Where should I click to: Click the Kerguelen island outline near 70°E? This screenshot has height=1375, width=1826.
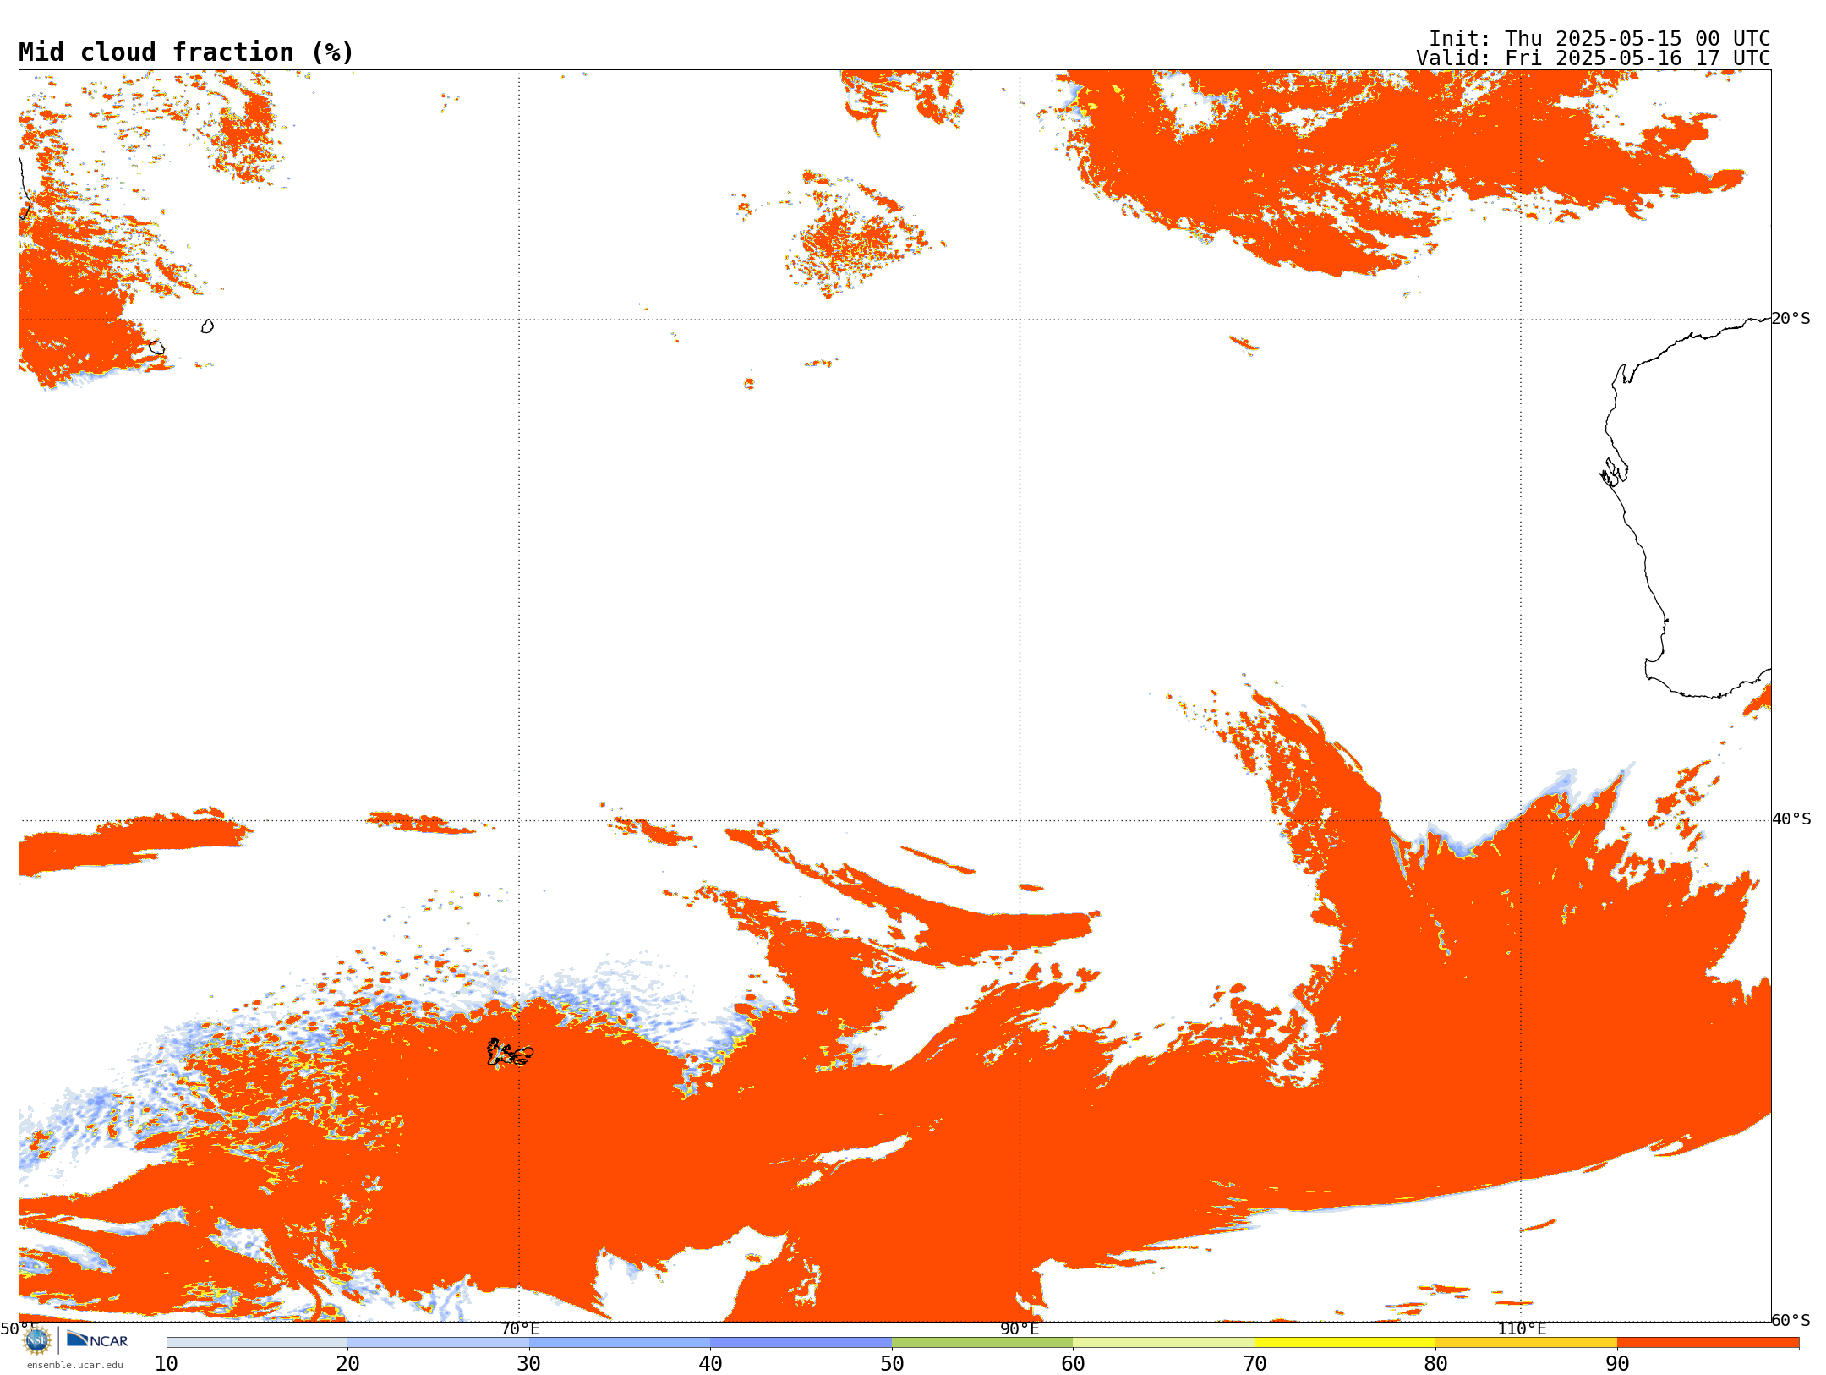click(510, 1053)
